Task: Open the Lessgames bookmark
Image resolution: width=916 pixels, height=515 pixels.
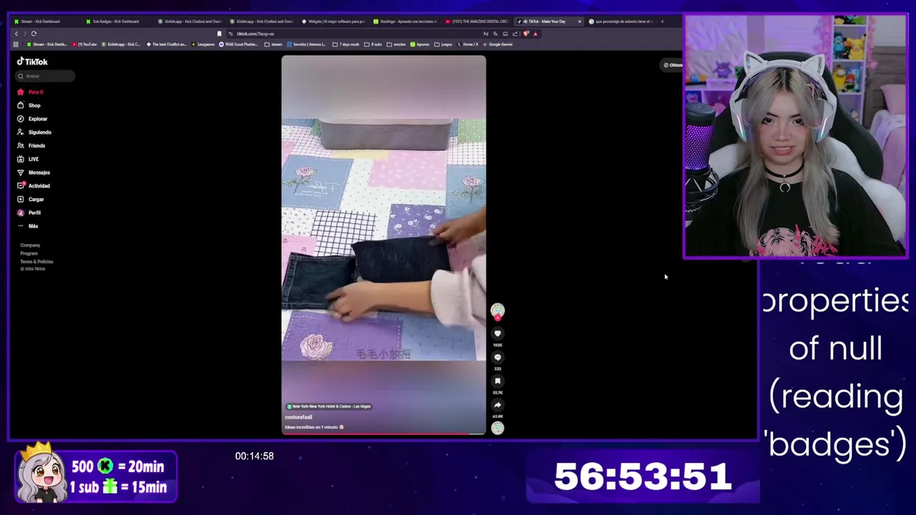Action: 203,44
